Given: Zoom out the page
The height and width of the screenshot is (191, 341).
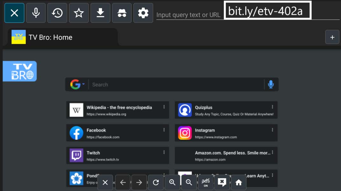Looking at the screenshot, I should click(x=189, y=182).
